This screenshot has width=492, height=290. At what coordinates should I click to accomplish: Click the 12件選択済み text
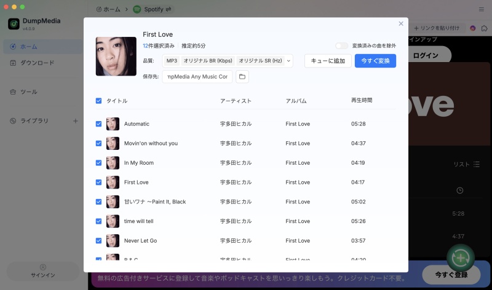[x=159, y=45]
